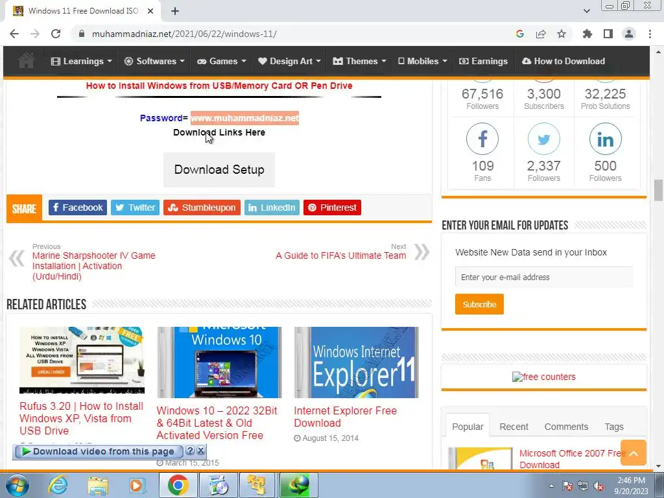Open the Twitter circle icon with 2,337 followers
This screenshot has height=498, width=664.
[544, 139]
